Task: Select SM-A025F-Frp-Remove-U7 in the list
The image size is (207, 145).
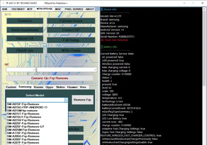Action: pyautogui.click(x=25, y=127)
